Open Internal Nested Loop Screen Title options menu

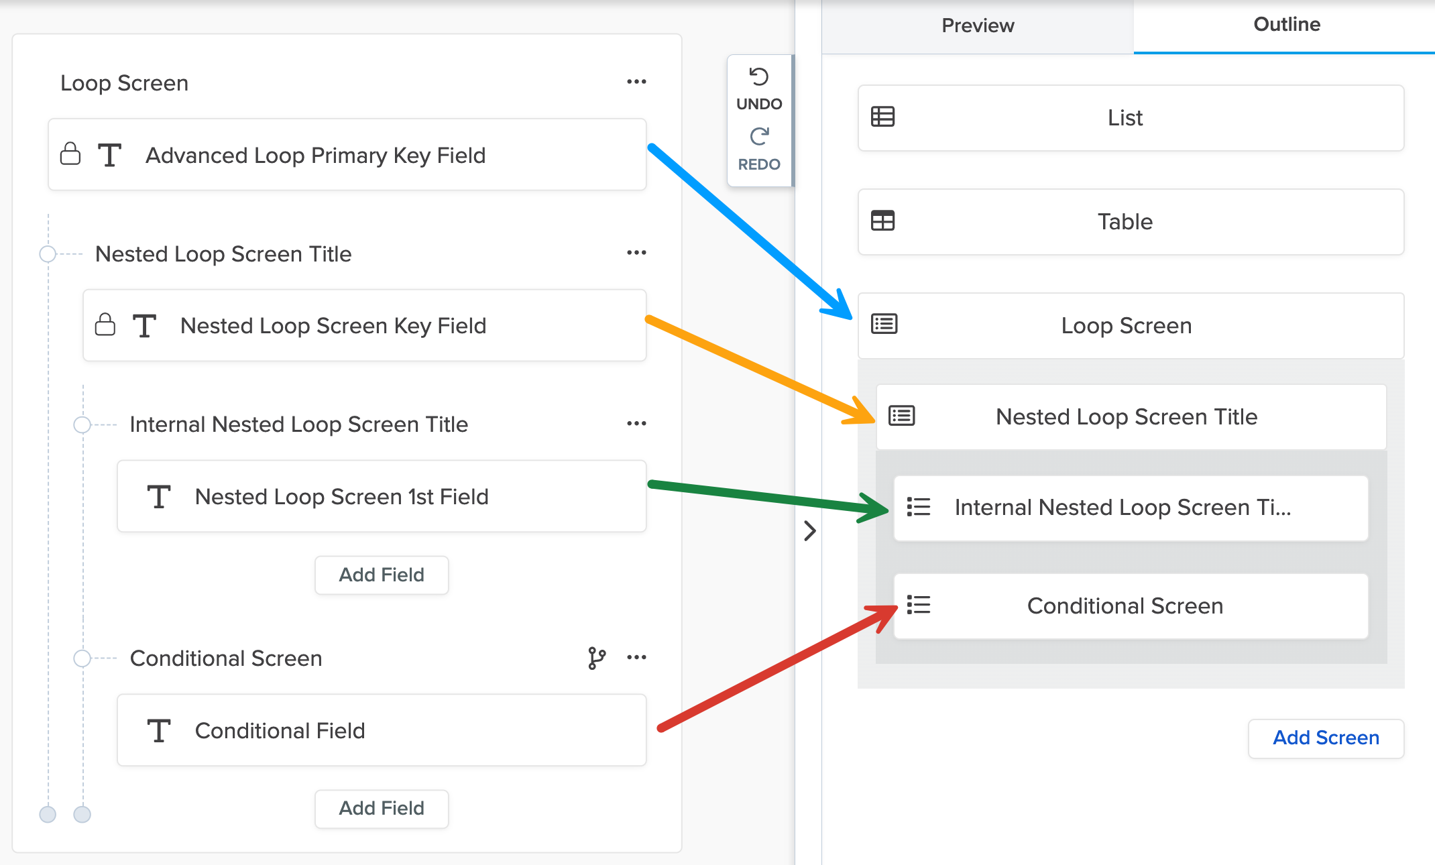tap(636, 424)
